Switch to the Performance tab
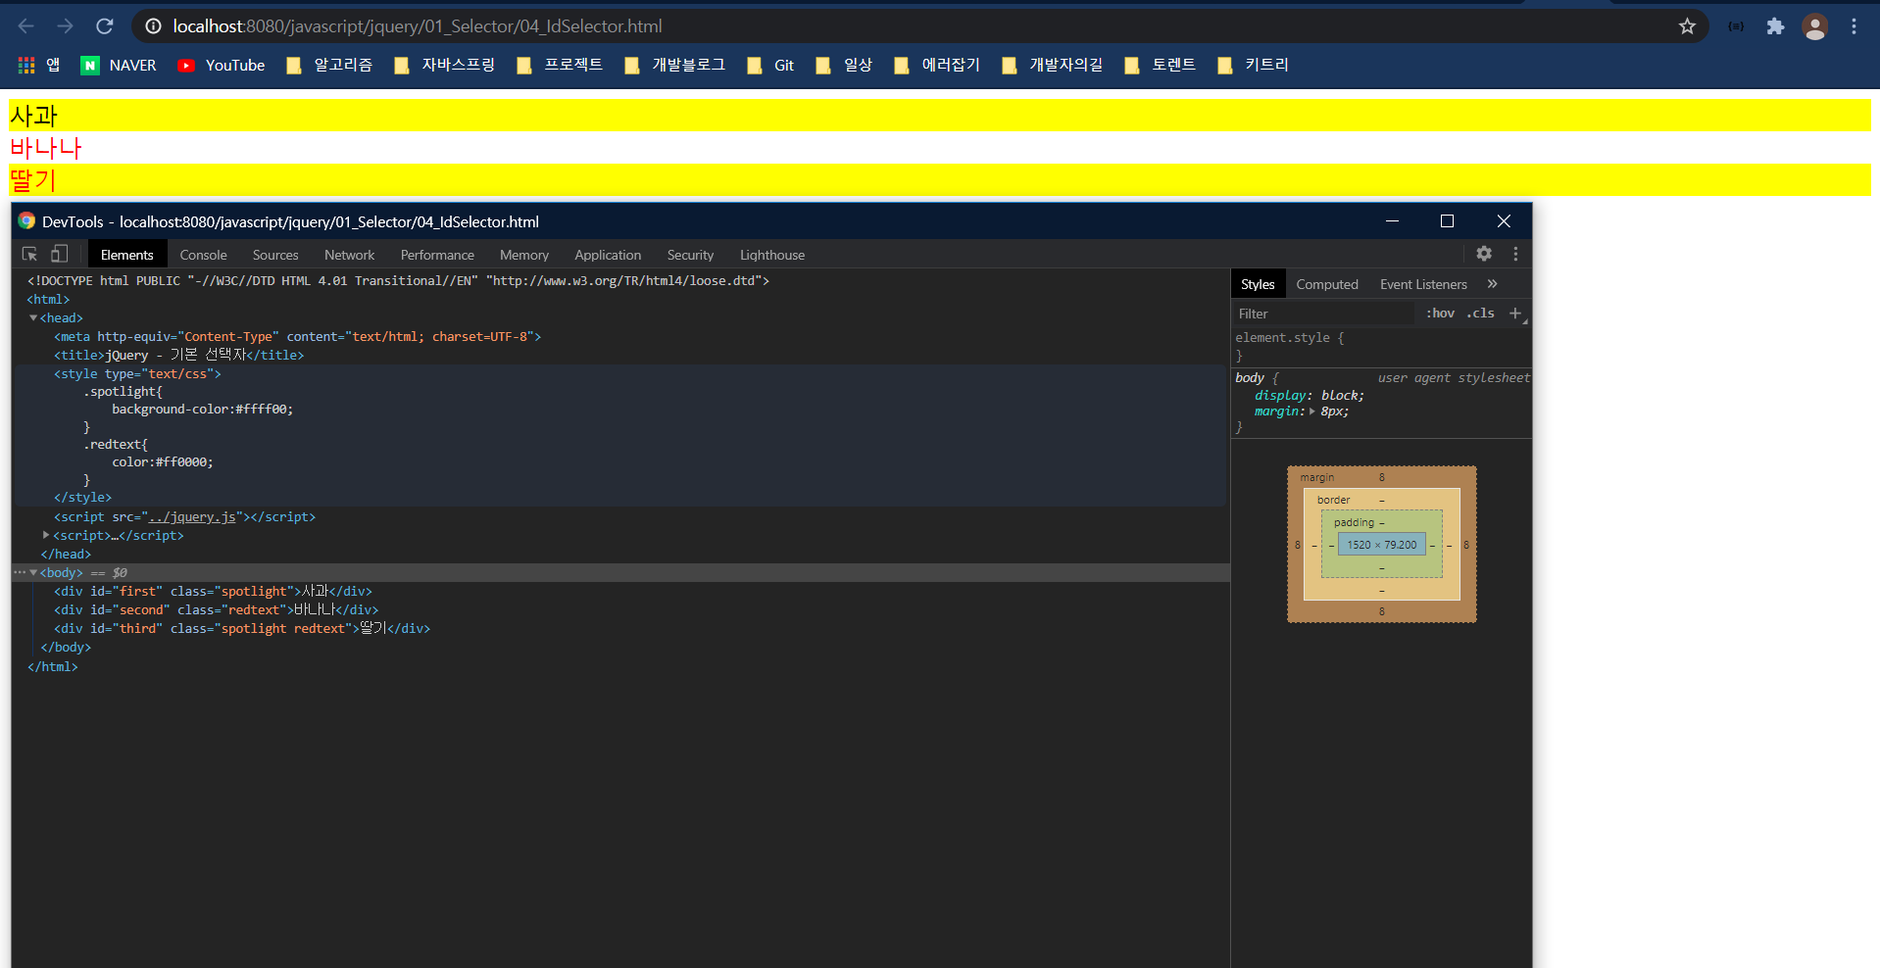1880x968 pixels. coord(437,255)
